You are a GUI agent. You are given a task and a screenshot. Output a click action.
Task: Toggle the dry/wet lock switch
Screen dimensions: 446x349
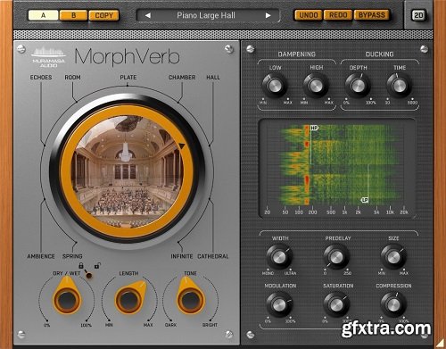[x=88, y=274]
